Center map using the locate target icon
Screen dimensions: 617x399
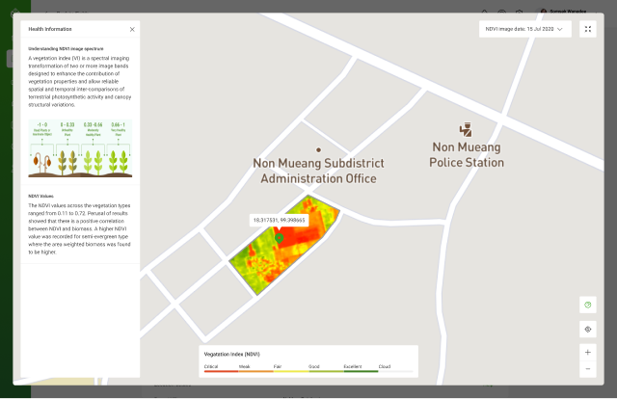pos(588,330)
